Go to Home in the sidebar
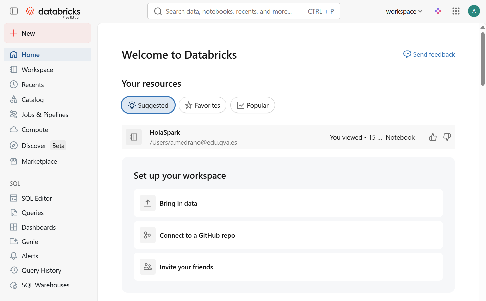Viewport: 486px width, 301px height. tap(48, 54)
